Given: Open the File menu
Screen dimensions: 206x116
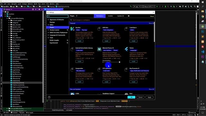Looking at the screenshot, I should tap(2, 4).
